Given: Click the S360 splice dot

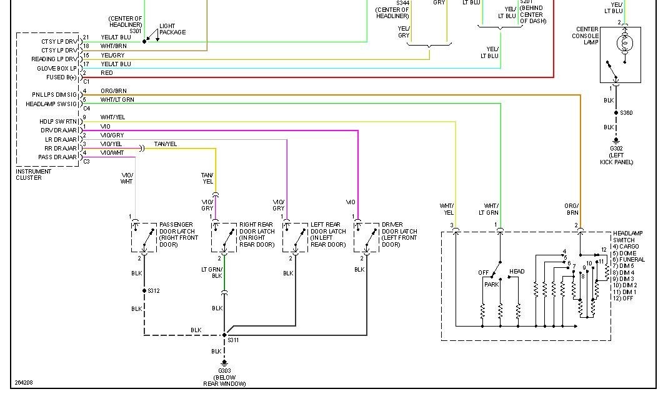Looking at the screenshot, I should click(616, 113).
